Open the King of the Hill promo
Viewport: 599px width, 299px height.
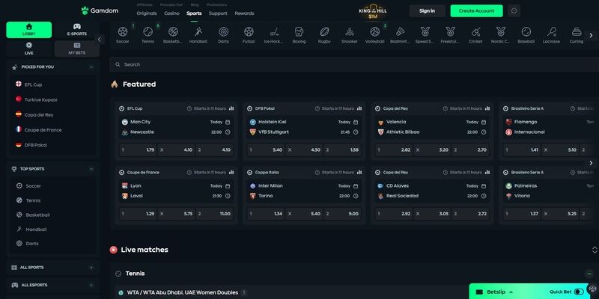click(x=373, y=11)
